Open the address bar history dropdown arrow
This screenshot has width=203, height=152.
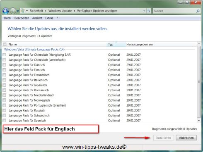(144, 11)
